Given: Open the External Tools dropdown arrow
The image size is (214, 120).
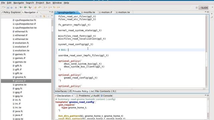Looking at the screenshot, I should [31, 7].
